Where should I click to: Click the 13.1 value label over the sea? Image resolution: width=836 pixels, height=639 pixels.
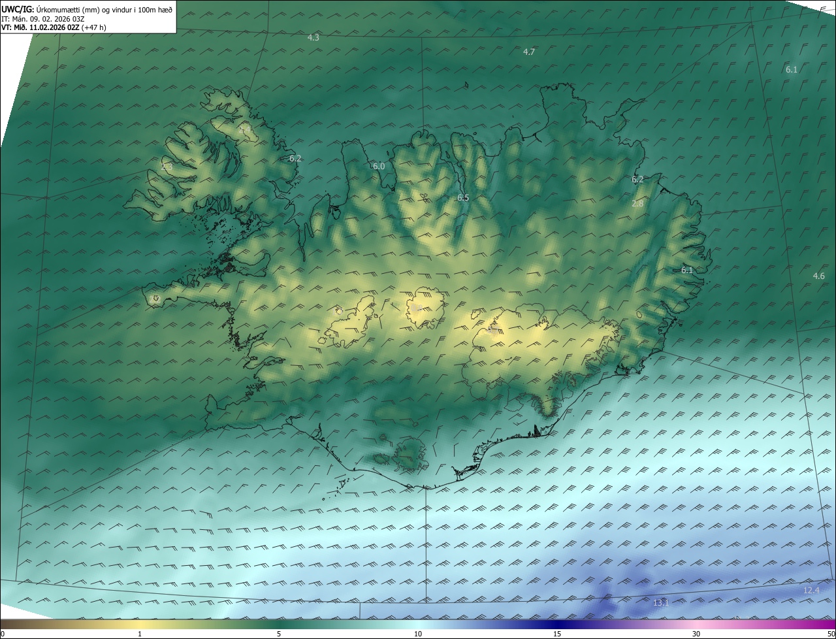click(x=661, y=602)
